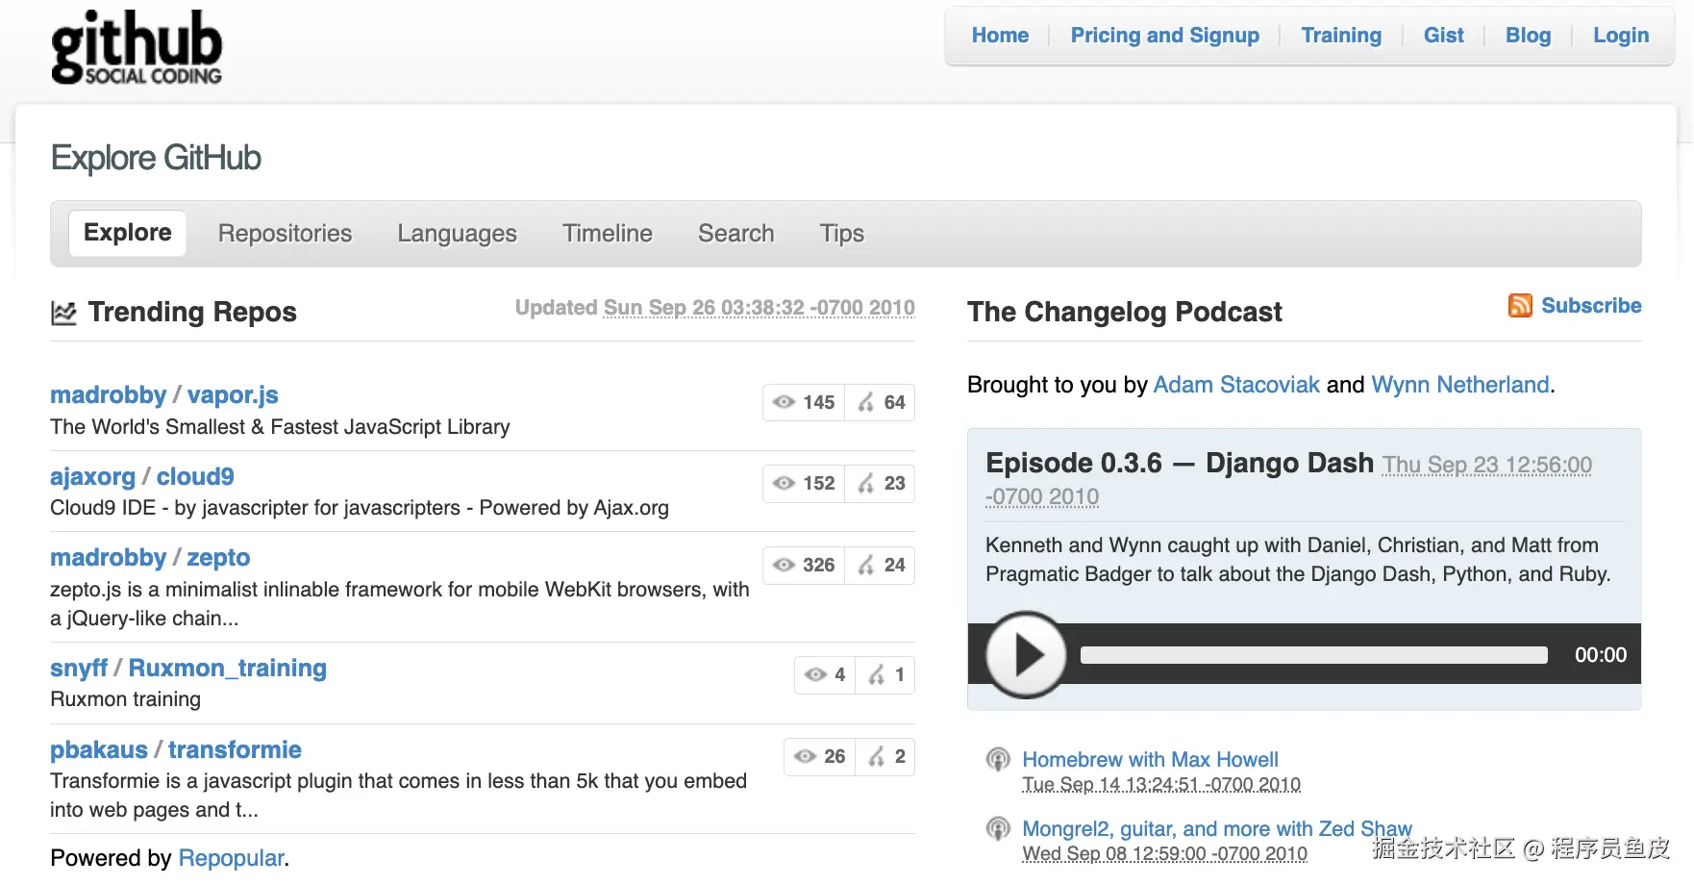Viewport: 1694px width, 885px height.
Task: Seek within the podcast audio progress bar
Action: tap(1313, 655)
